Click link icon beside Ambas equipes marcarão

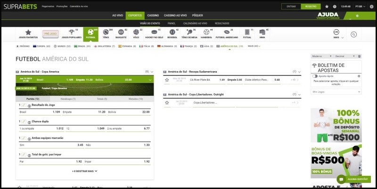click(24, 138)
